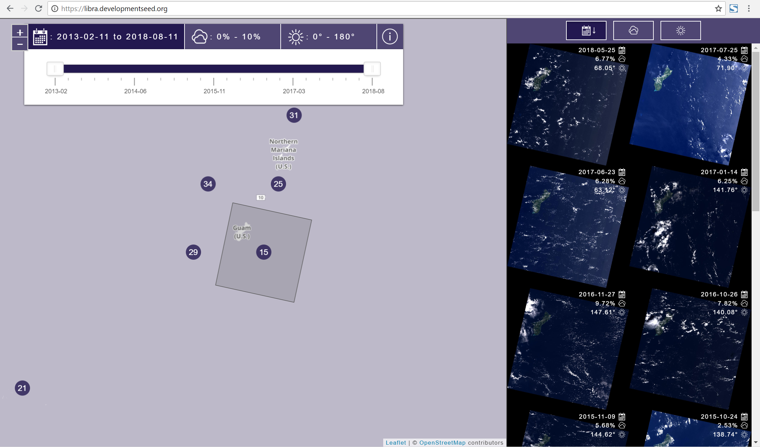Open the 2016-11-27 satellite image
The image size is (760, 447).
coord(568,349)
